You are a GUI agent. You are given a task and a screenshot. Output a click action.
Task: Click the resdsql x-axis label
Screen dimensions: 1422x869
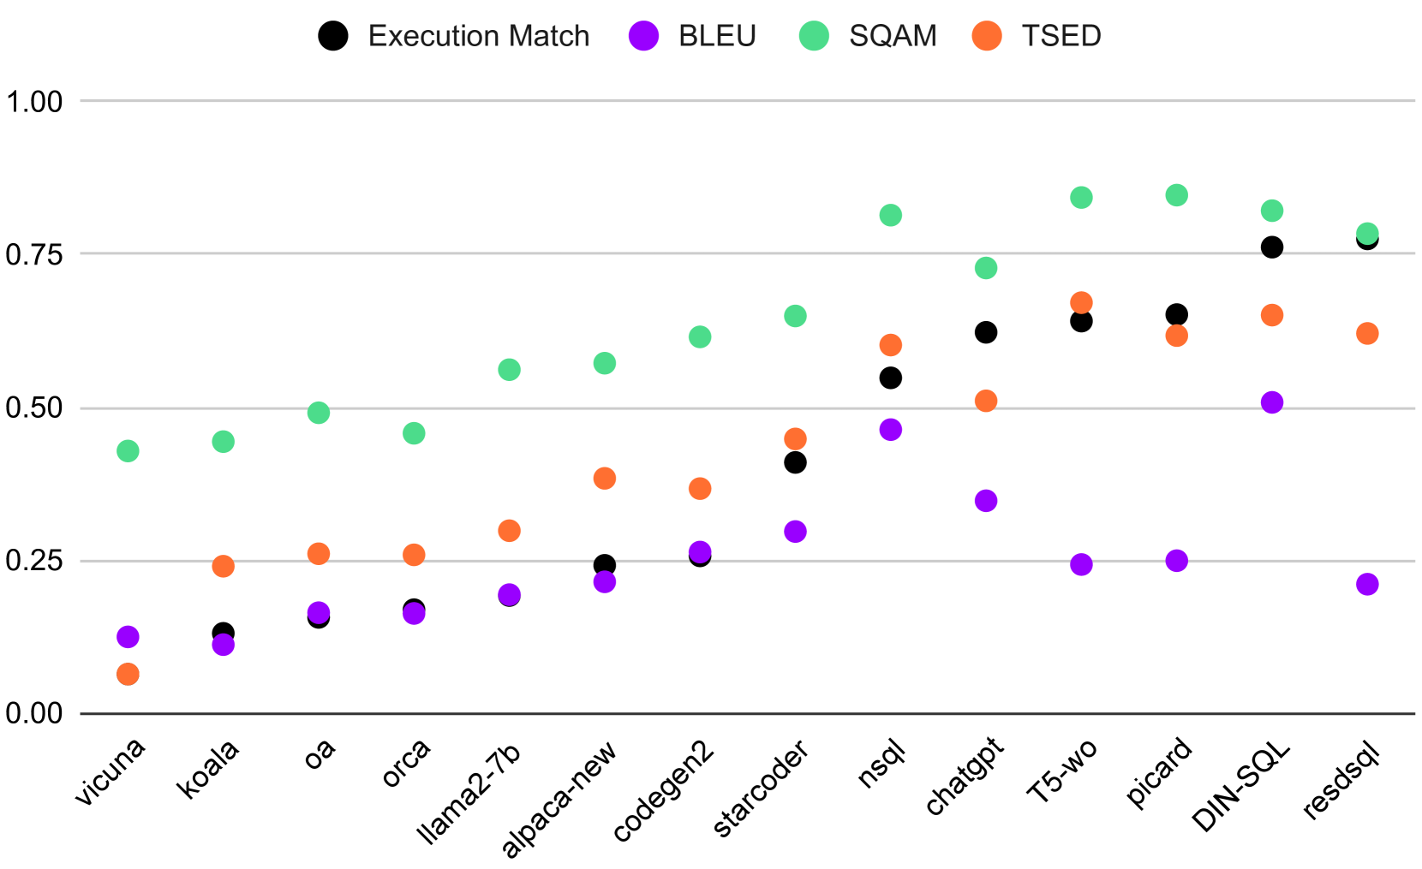tap(1341, 781)
